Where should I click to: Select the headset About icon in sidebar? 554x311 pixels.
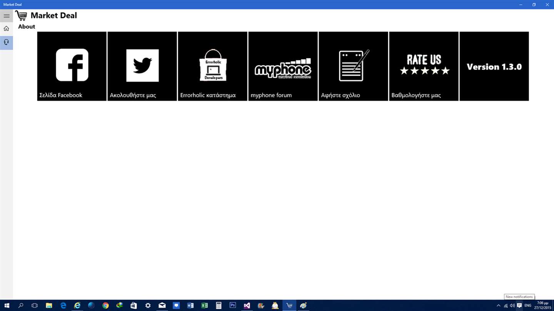pyautogui.click(x=7, y=42)
